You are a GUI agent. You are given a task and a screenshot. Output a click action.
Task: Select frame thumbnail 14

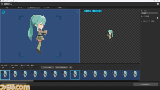pos(135,75)
